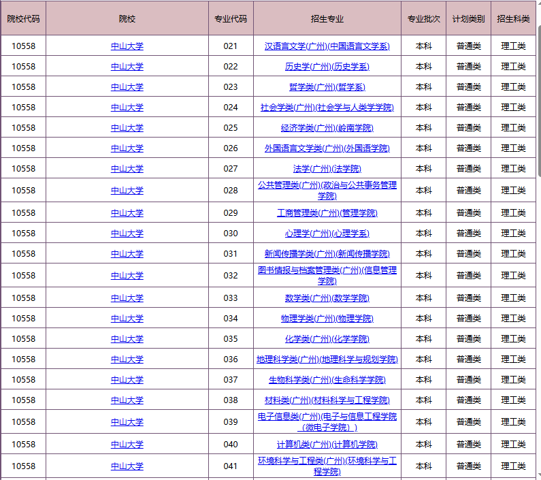
Task: Click 中山大学 link in row 033
Action: click(x=127, y=298)
